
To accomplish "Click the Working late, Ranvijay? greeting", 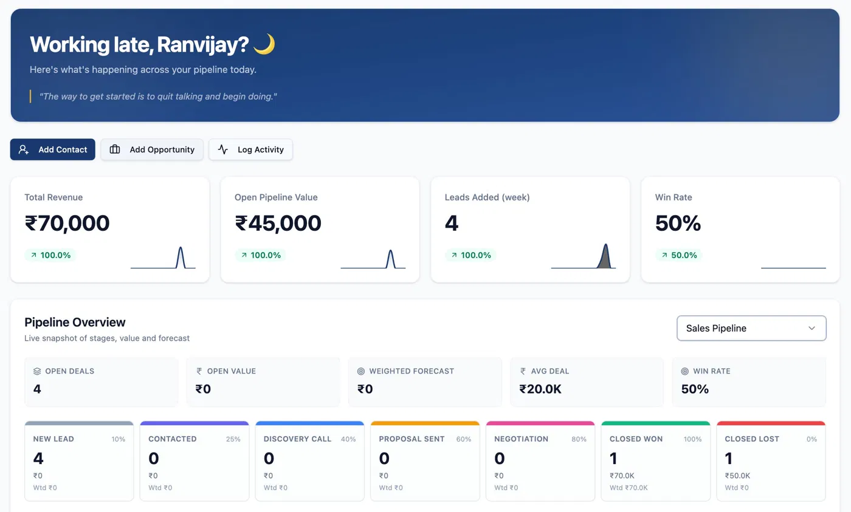I will (x=139, y=44).
